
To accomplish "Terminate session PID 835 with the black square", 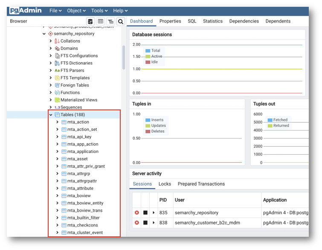I will (x=145, y=213).
